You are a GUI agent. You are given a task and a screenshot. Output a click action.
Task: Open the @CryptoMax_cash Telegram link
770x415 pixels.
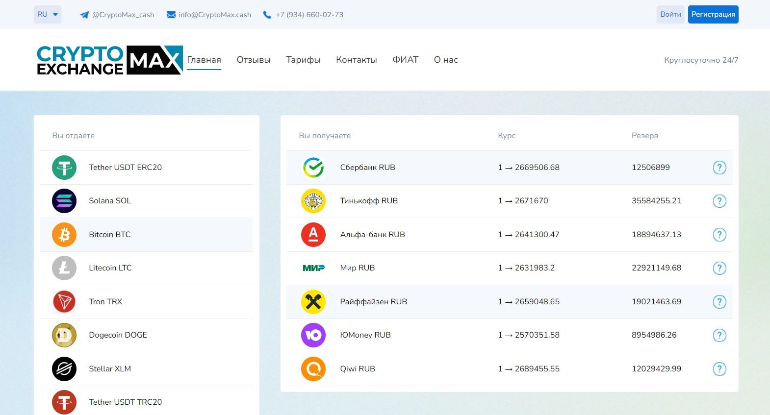coord(123,15)
